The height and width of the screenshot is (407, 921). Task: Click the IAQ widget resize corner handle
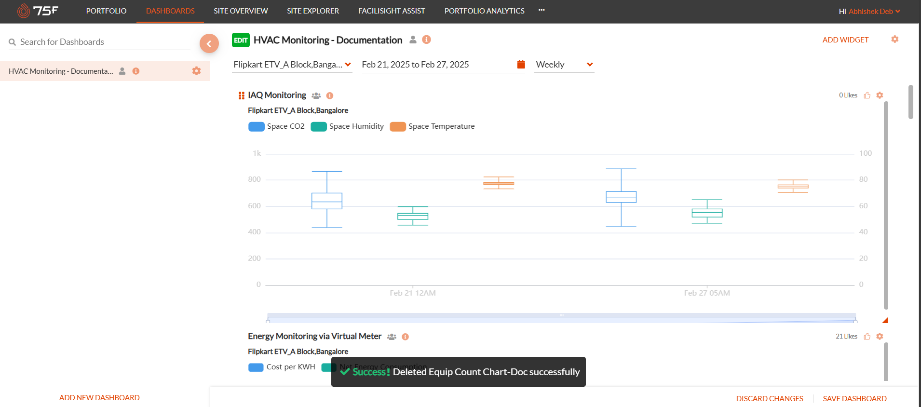pos(885,320)
